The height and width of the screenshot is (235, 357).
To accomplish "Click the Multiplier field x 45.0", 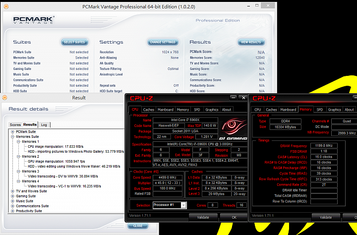I will tap(168, 183).
